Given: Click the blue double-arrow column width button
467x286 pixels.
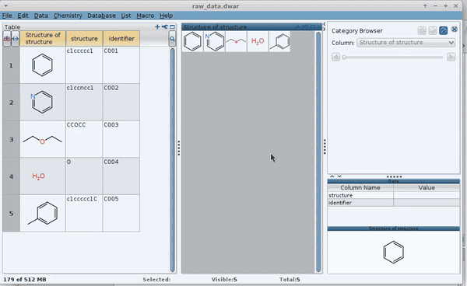Looking at the screenshot, I should pyautogui.click(x=16, y=39).
